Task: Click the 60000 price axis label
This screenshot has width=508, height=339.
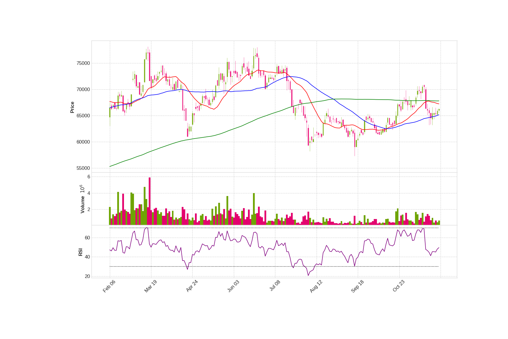Action: coord(83,142)
